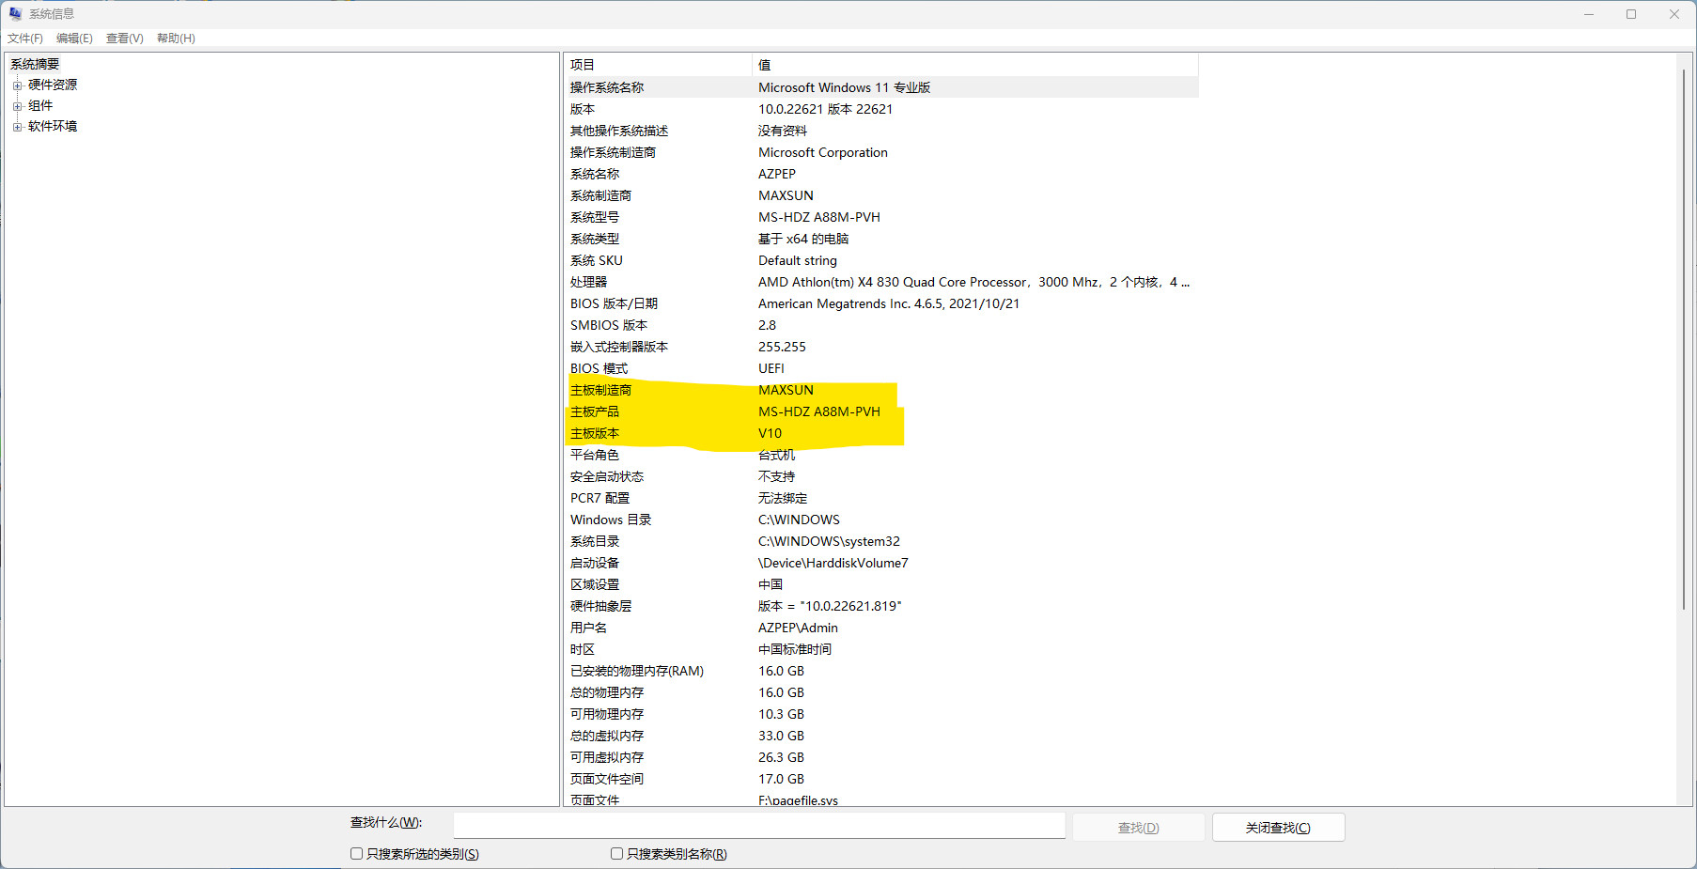This screenshot has height=869, width=1697.
Task: Select the 启动设备 row
Action: 881,563
